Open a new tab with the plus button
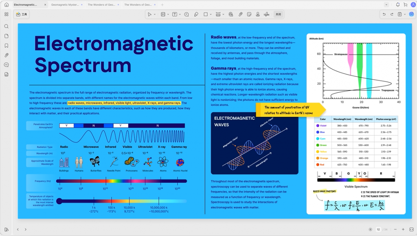417x236 pixels. (162, 4)
